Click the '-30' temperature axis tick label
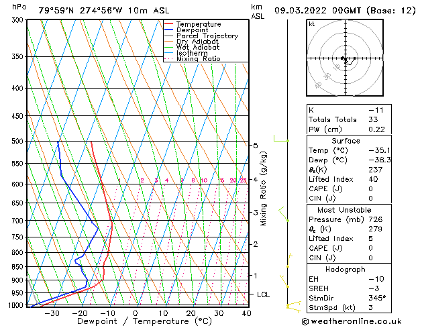 point(52,313)
